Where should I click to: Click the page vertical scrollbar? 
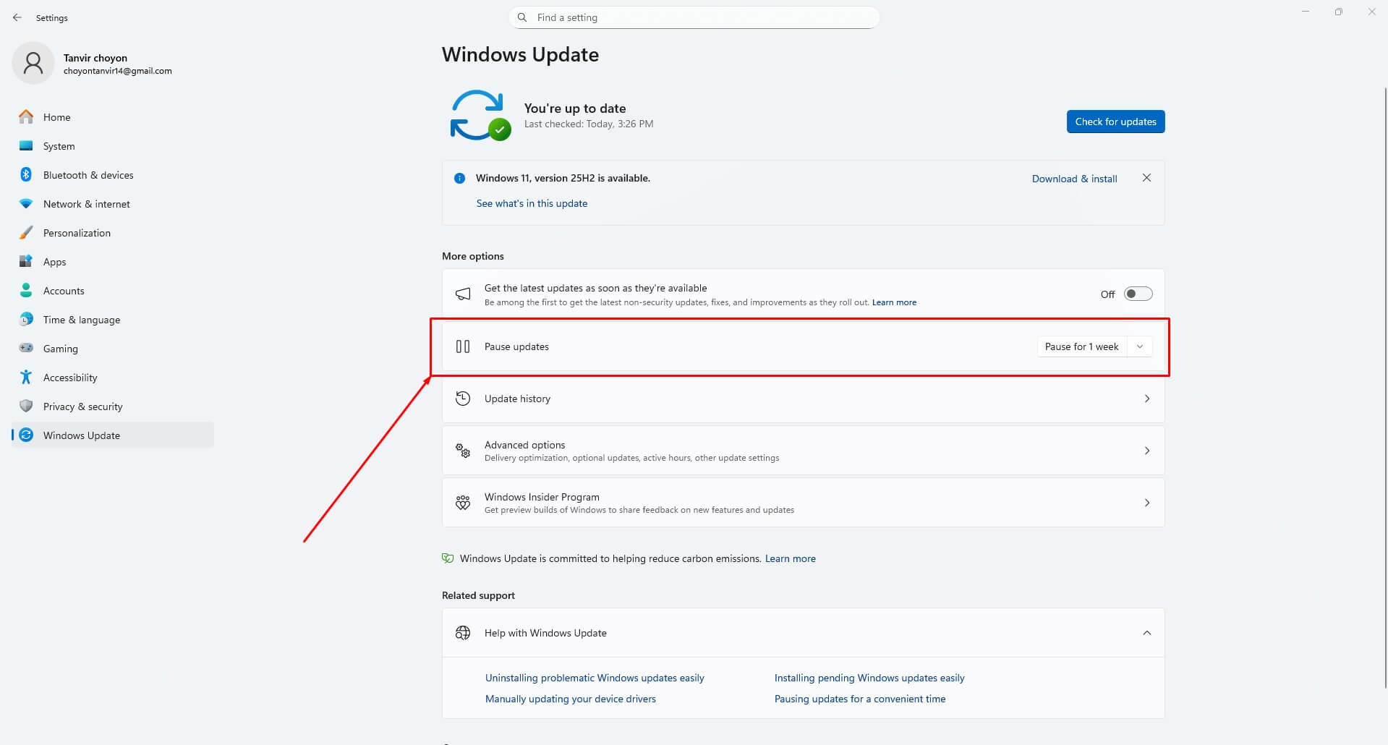click(x=1384, y=387)
